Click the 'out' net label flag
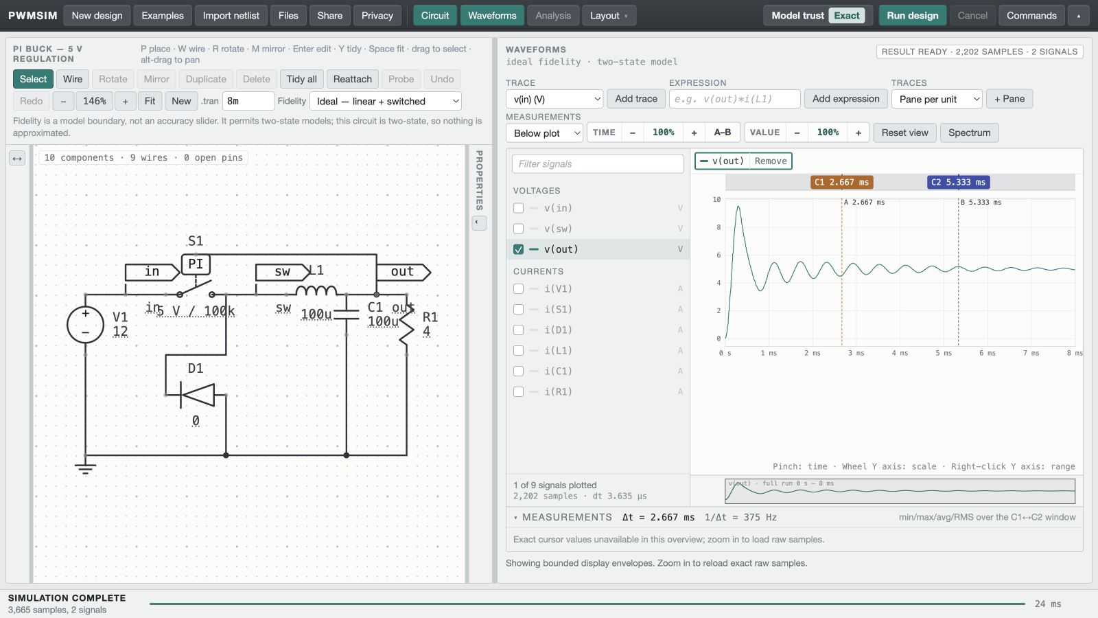 (x=404, y=272)
